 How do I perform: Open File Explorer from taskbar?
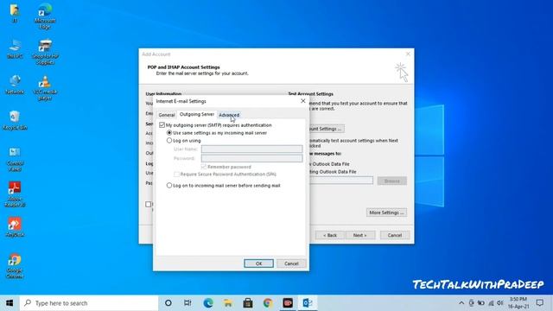(228, 303)
